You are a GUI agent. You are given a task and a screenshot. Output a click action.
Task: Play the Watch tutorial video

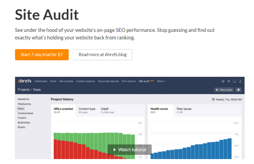pyautogui.click(x=130, y=150)
